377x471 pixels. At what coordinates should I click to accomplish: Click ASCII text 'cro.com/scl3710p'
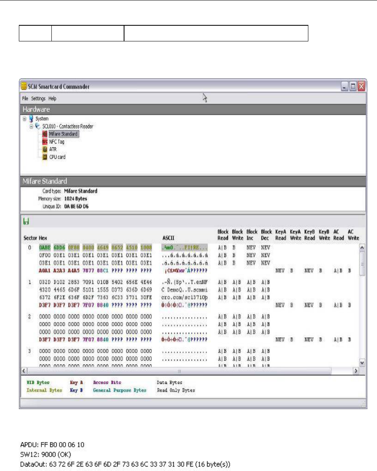[x=184, y=297]
